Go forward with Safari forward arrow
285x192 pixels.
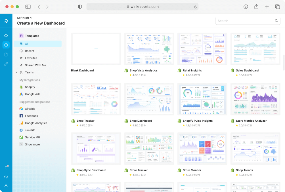pos(47,7)
